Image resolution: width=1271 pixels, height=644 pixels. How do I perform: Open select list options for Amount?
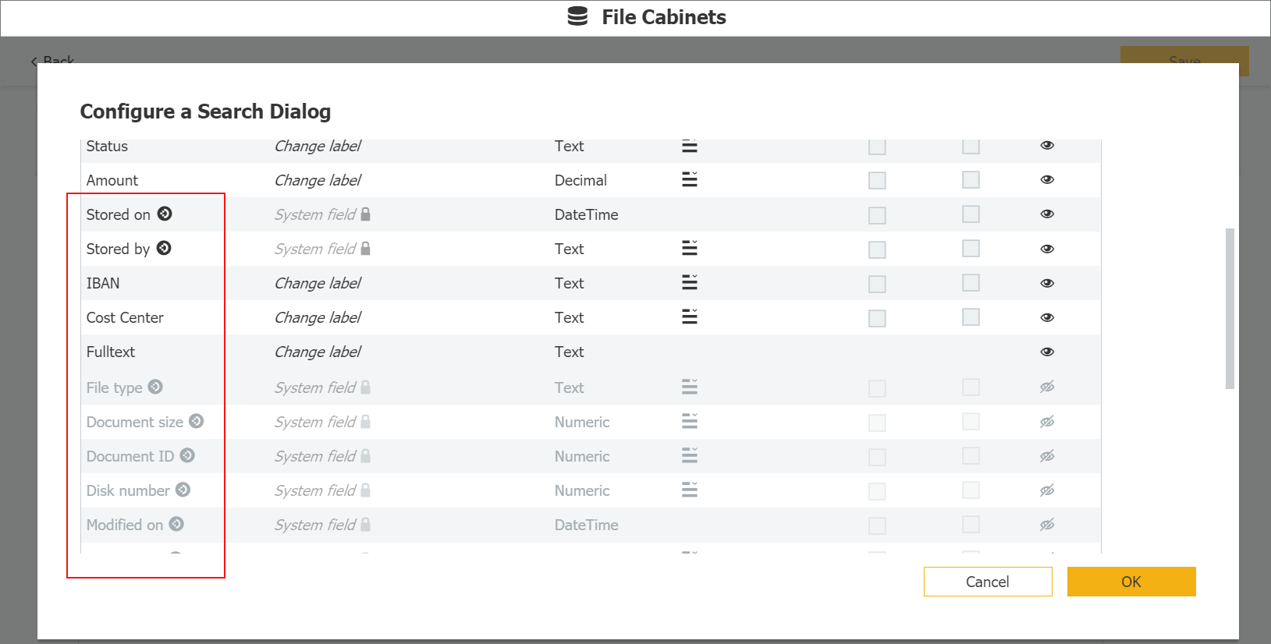click(x=690, y=180)
